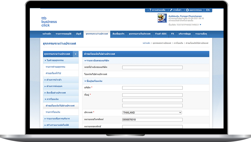Click the บริษัท company name input field
Screen dimensions: 251x142
(152, 88)
